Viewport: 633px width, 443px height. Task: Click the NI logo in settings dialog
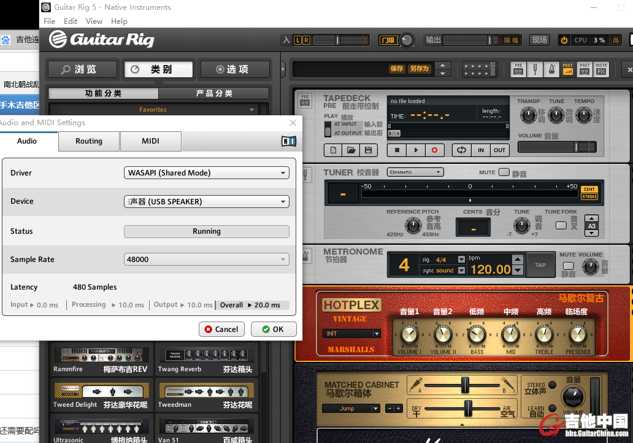289,141
